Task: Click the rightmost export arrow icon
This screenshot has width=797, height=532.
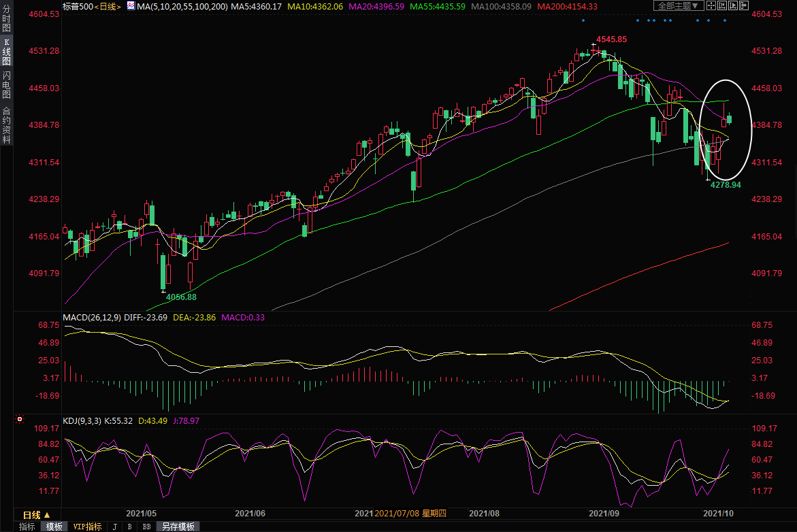Action: (x=745, y=6)
